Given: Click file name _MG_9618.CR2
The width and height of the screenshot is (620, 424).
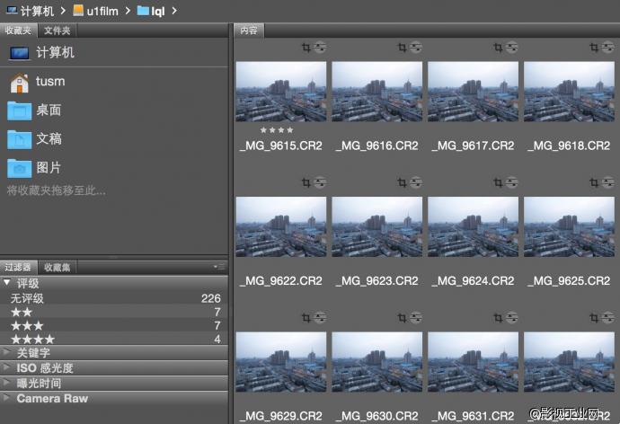Looking at the screenshot, I should (x=569, y=146).
